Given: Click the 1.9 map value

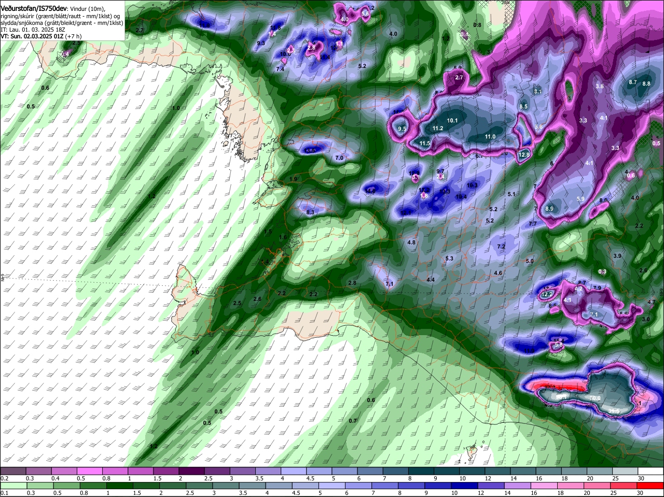Looking at the screenshot, I should tap(293, 179).
